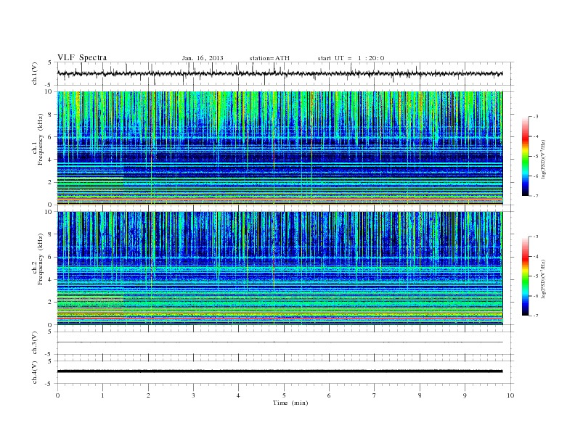575x444 pixels.
Task: Click the time axis tick label "5"
Action: pyautogui.click(x=284, y=395)
